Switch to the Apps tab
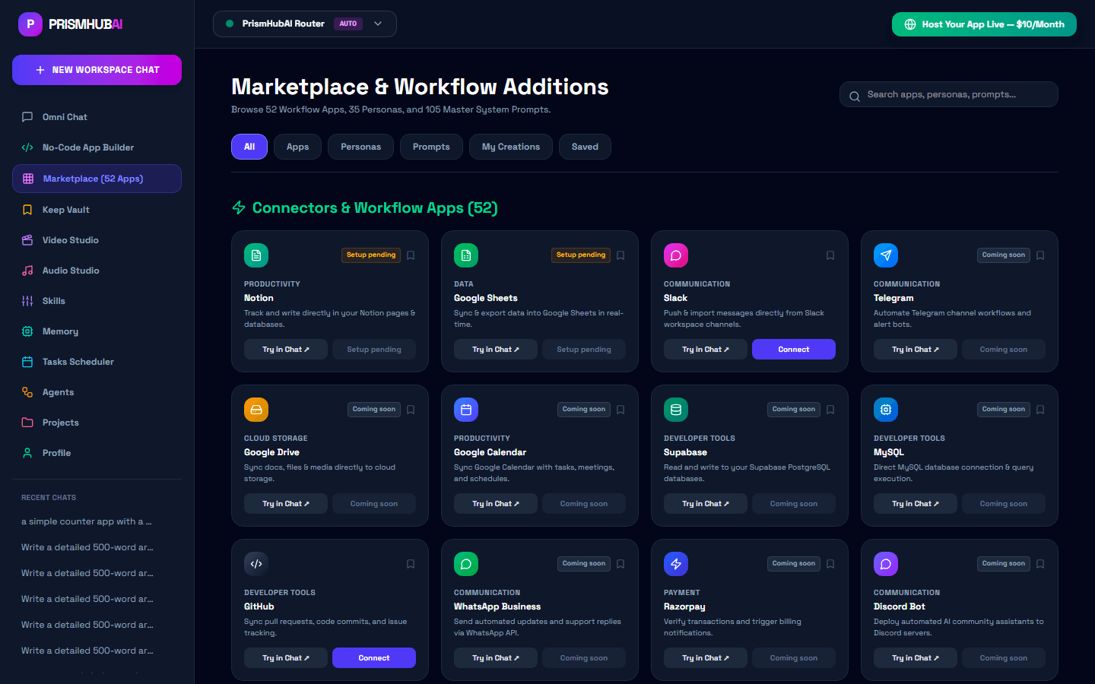The image size is (1095, 684). 297,147
